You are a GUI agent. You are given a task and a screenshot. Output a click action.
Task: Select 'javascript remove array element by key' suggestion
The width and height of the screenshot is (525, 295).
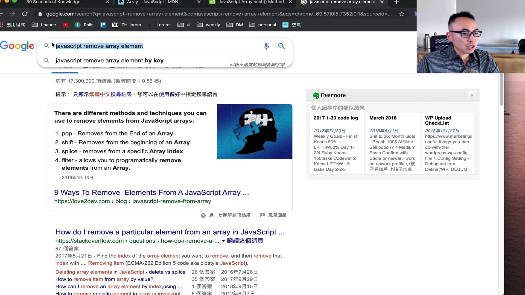(x=109, y=60)
